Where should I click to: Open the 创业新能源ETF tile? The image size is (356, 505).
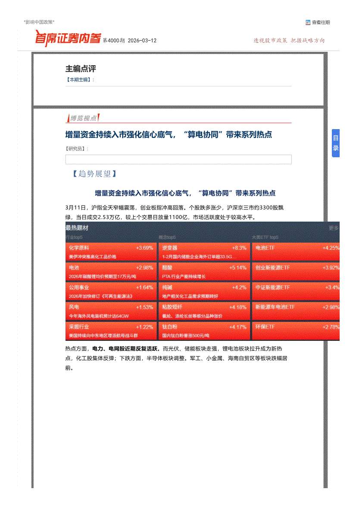(x=297, y=271)
